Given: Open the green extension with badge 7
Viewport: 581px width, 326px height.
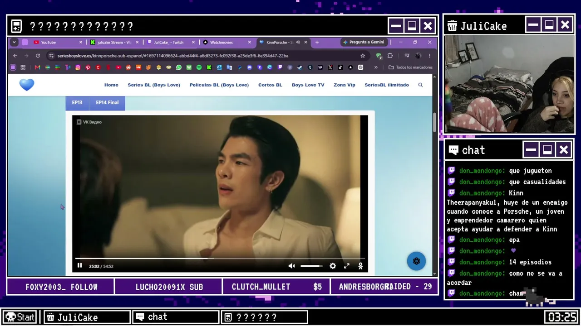Looking at the screenshot, I should pyautogui.click(x=379, y=56).
